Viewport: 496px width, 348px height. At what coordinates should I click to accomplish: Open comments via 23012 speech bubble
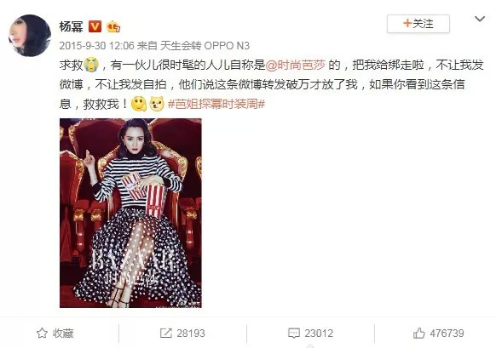coord(294,334)
